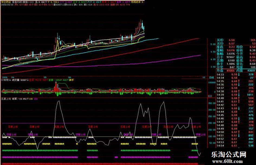The height and width of the screenshot is (165, 256).
Task: Select the 14:51 tick row with volume 882
Action: pos(235,135)
